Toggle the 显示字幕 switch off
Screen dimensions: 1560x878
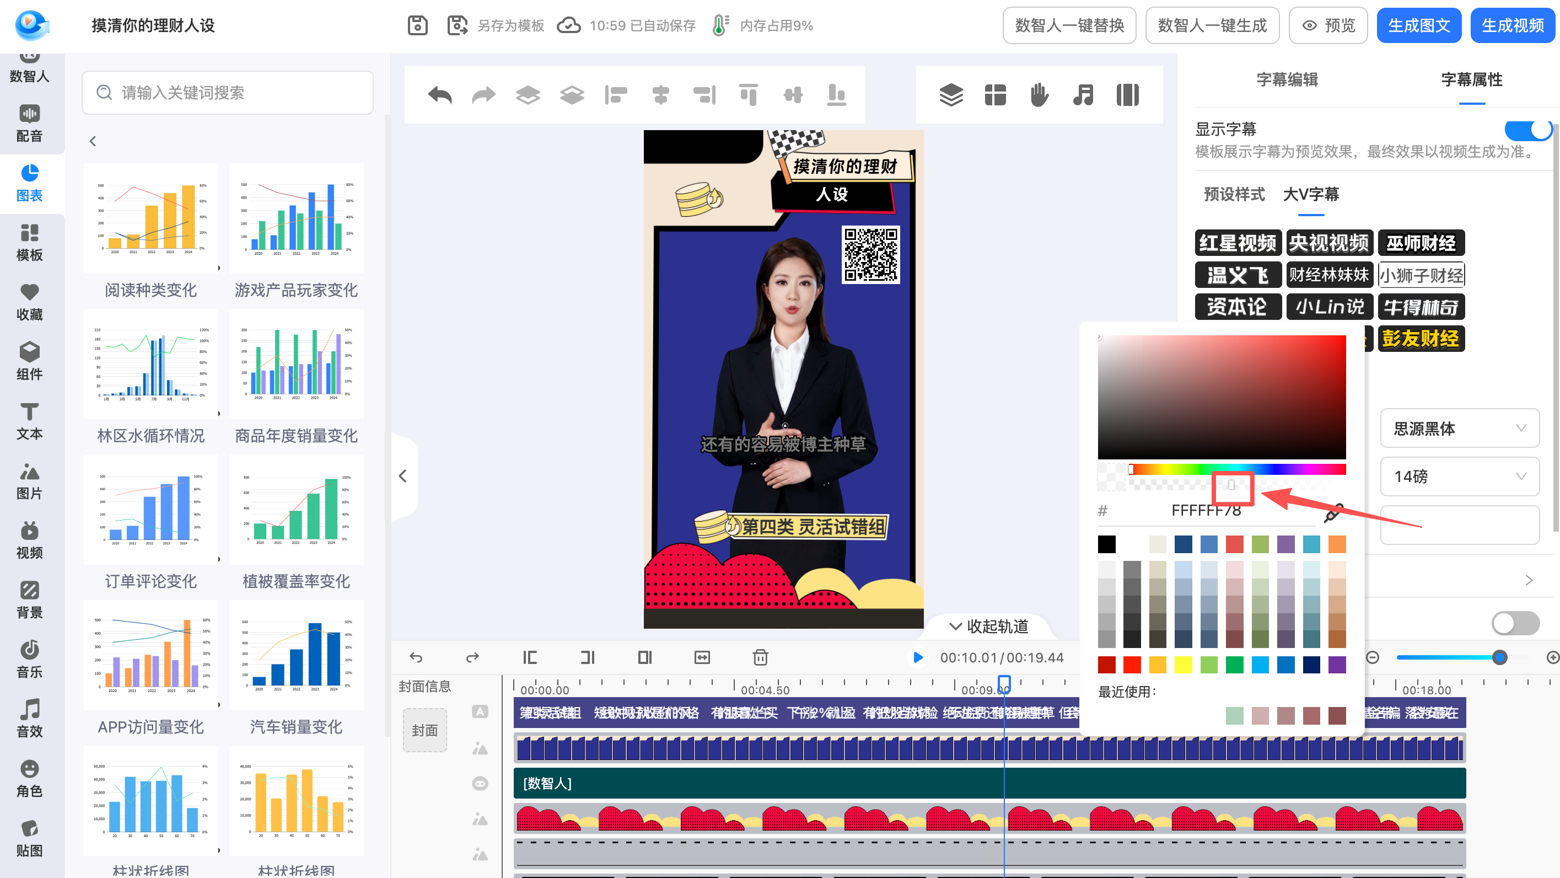[1527, 129]
